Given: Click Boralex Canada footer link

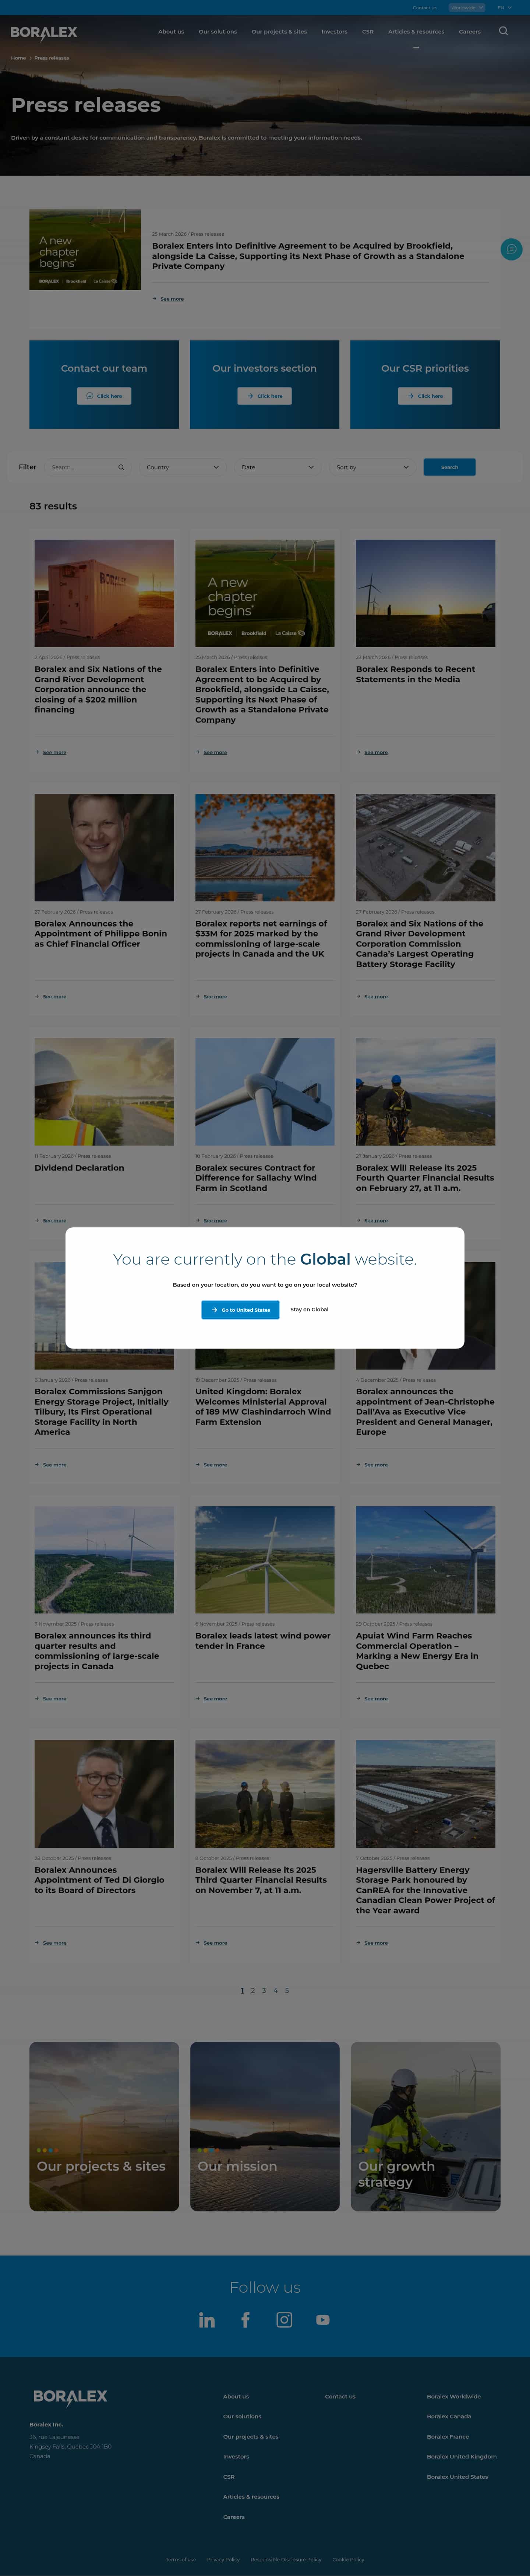Looking at the screenshot, I should 449,2417.
